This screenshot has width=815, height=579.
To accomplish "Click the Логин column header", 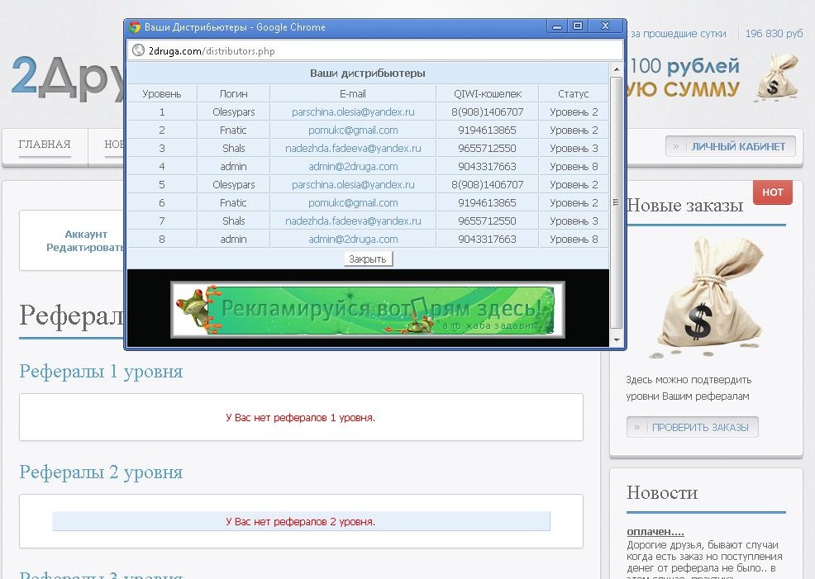I will tap(233, 93).
